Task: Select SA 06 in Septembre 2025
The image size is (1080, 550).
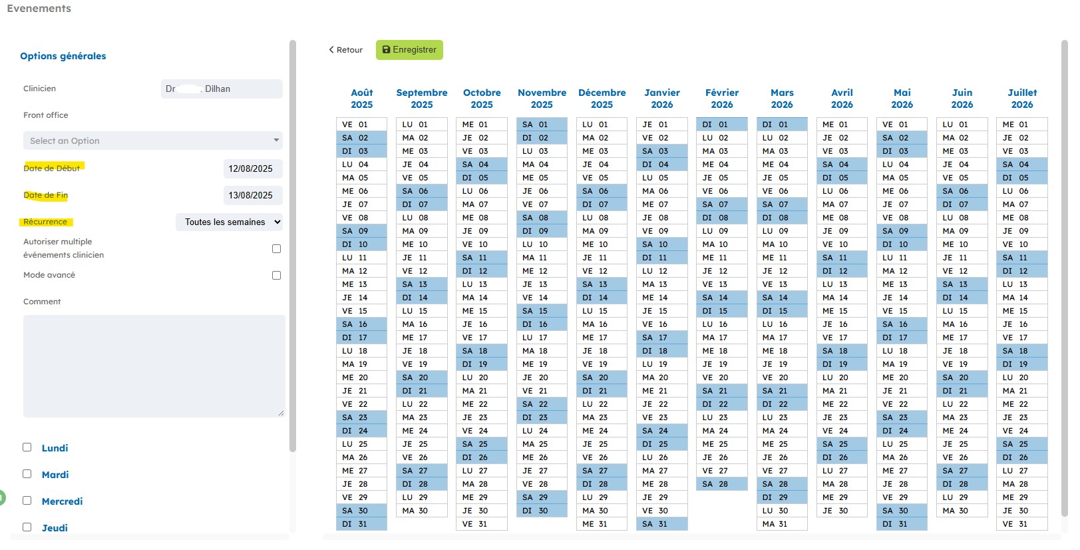Action: pos(421,191)
